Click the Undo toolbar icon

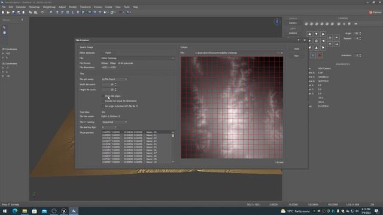pos(42,12)
